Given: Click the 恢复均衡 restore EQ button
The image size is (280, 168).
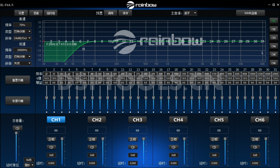Looking at the screenshot, I should point(18,101).
